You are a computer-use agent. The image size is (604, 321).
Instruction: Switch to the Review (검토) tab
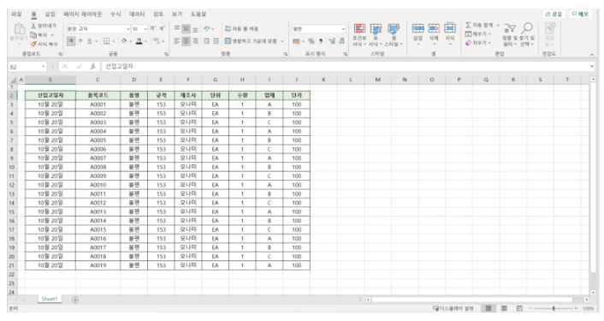tap(158, 15)
